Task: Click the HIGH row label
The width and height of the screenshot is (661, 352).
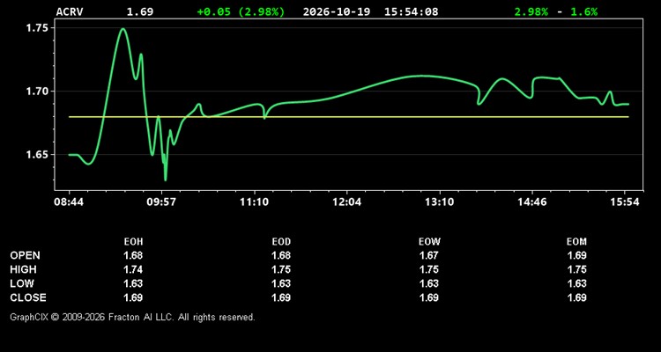Action: point(23,269)
